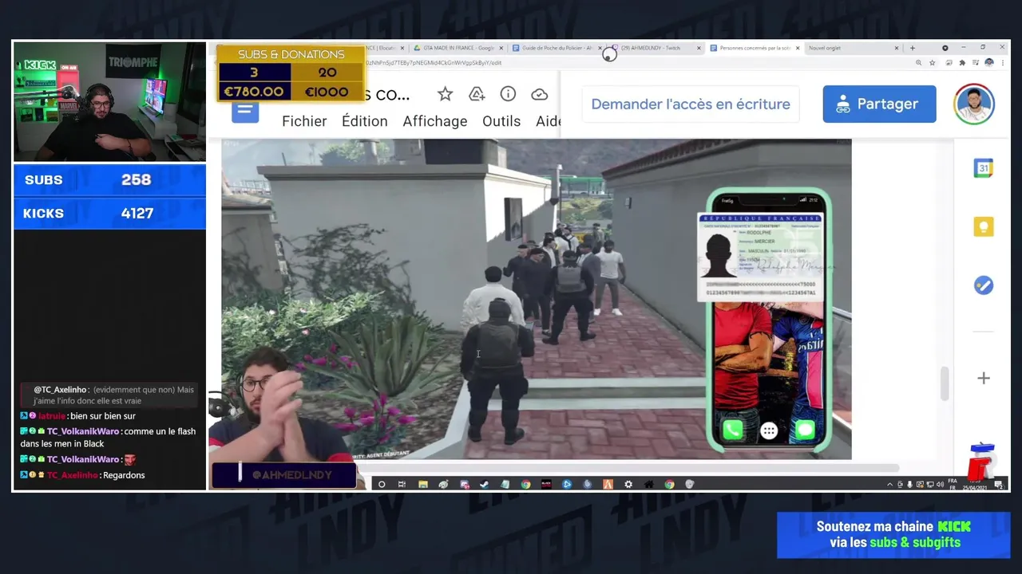This screenshot has width=1022, height=574.
Task: Open the Édition menu
Action: tap(364, 121)
